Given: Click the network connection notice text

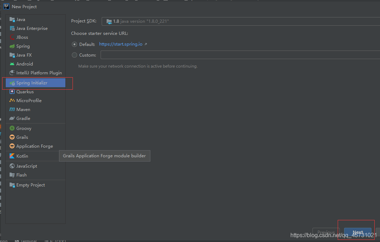Looking at the screenshot, I should point(138,66).
